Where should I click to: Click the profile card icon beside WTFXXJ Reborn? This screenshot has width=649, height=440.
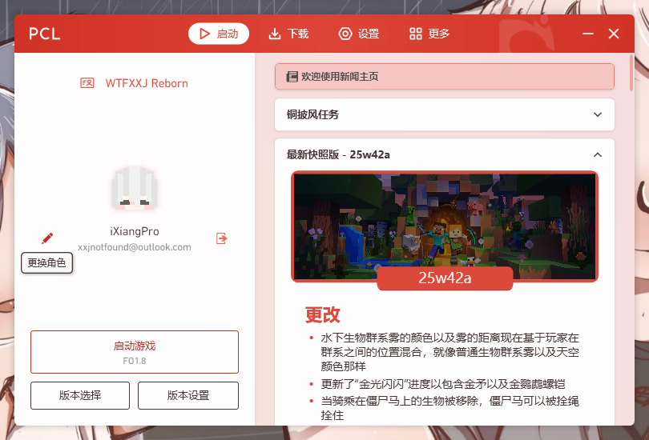(87, 83)
